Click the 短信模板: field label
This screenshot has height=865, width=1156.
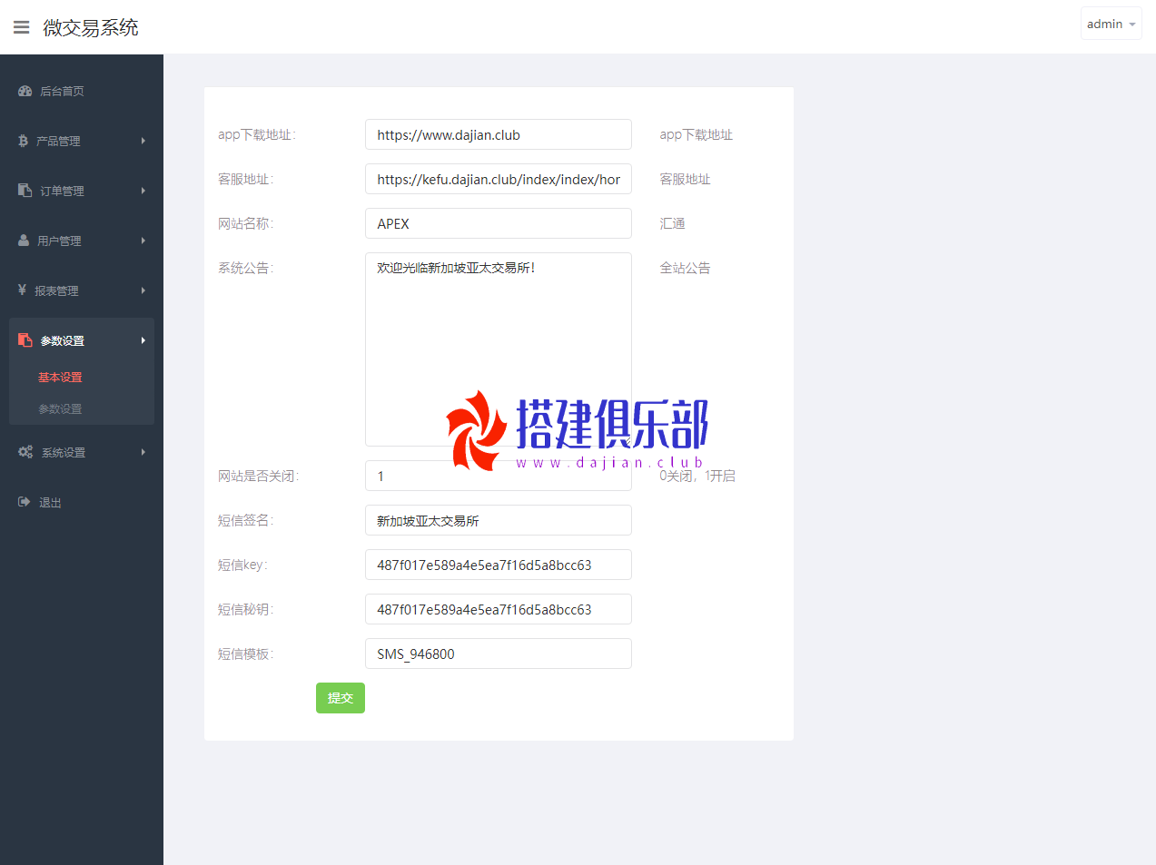(246, 654)
